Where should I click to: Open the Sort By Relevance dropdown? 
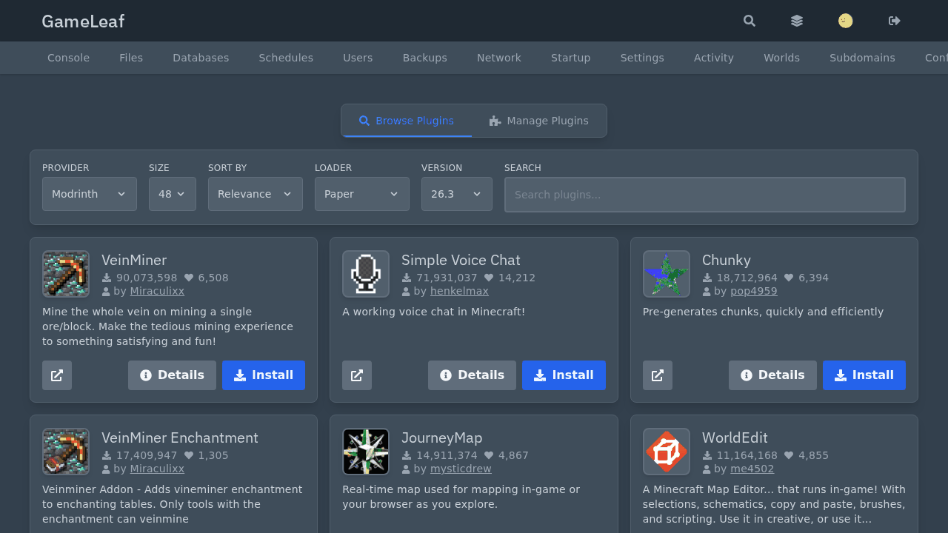point(256,194)
